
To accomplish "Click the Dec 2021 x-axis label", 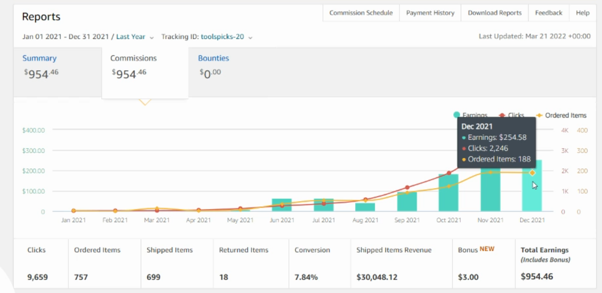I will pyautogui.click(x=532, y=220).
